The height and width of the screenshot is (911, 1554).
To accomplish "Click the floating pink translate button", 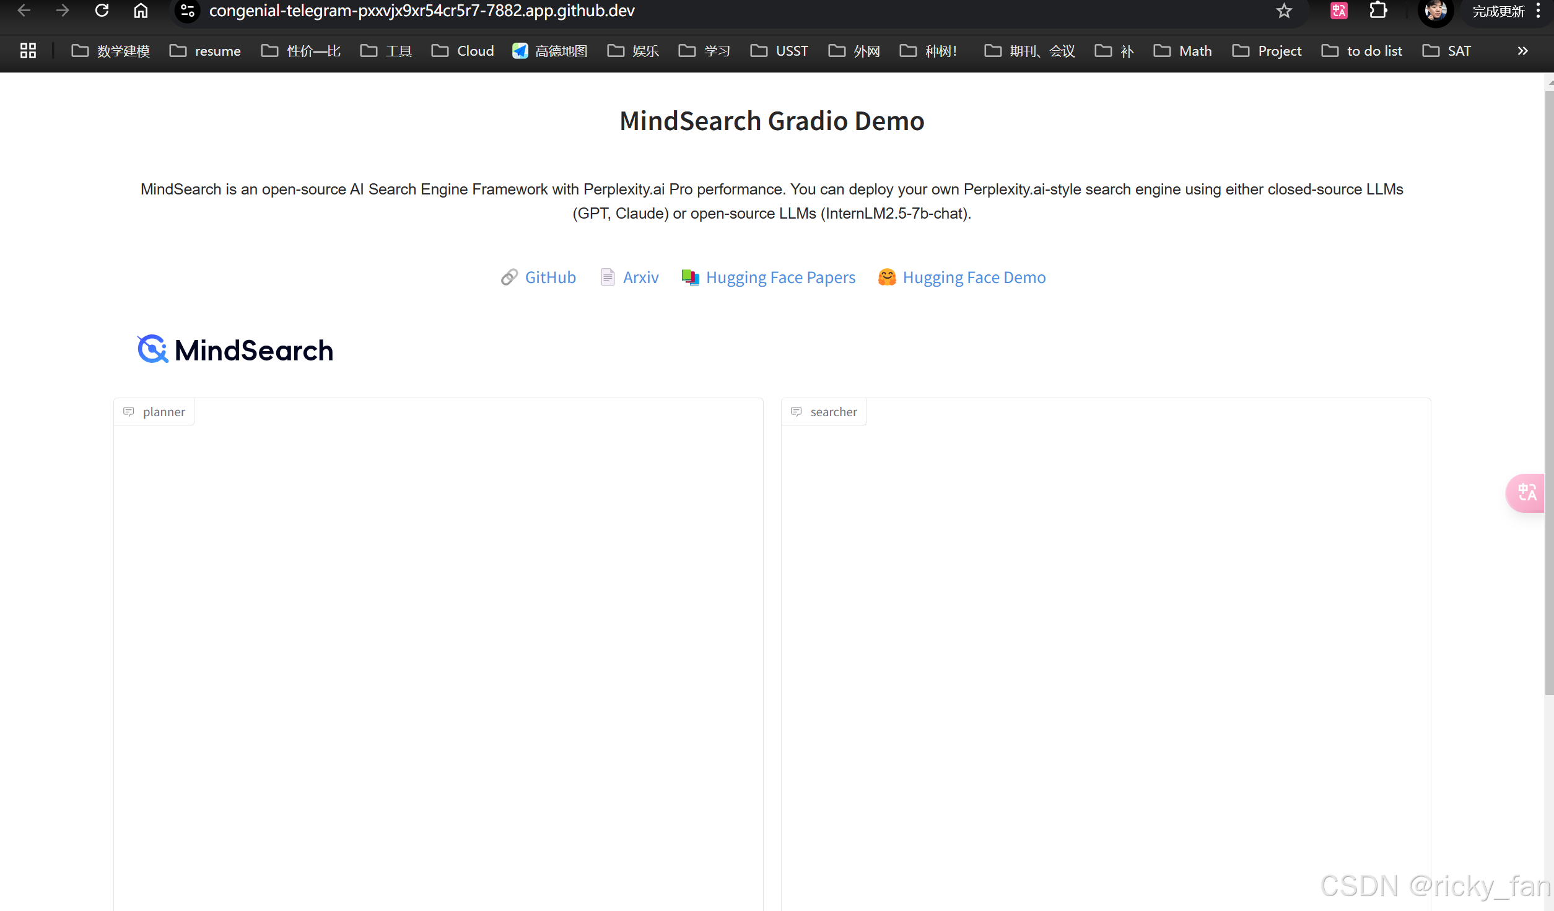I will [x=1526, y=493].
